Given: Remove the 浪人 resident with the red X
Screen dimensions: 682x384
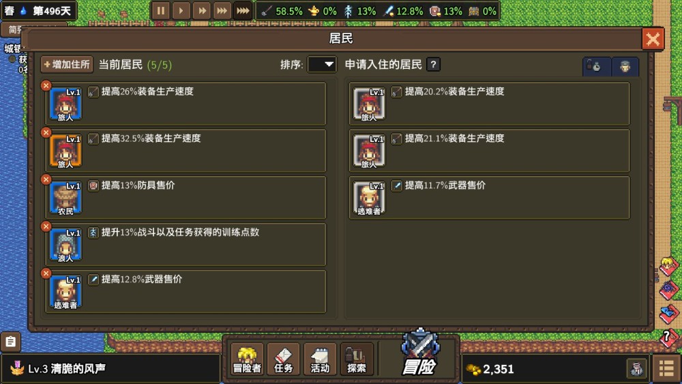Looking at the screenshot, I should [x=46, y=226].
